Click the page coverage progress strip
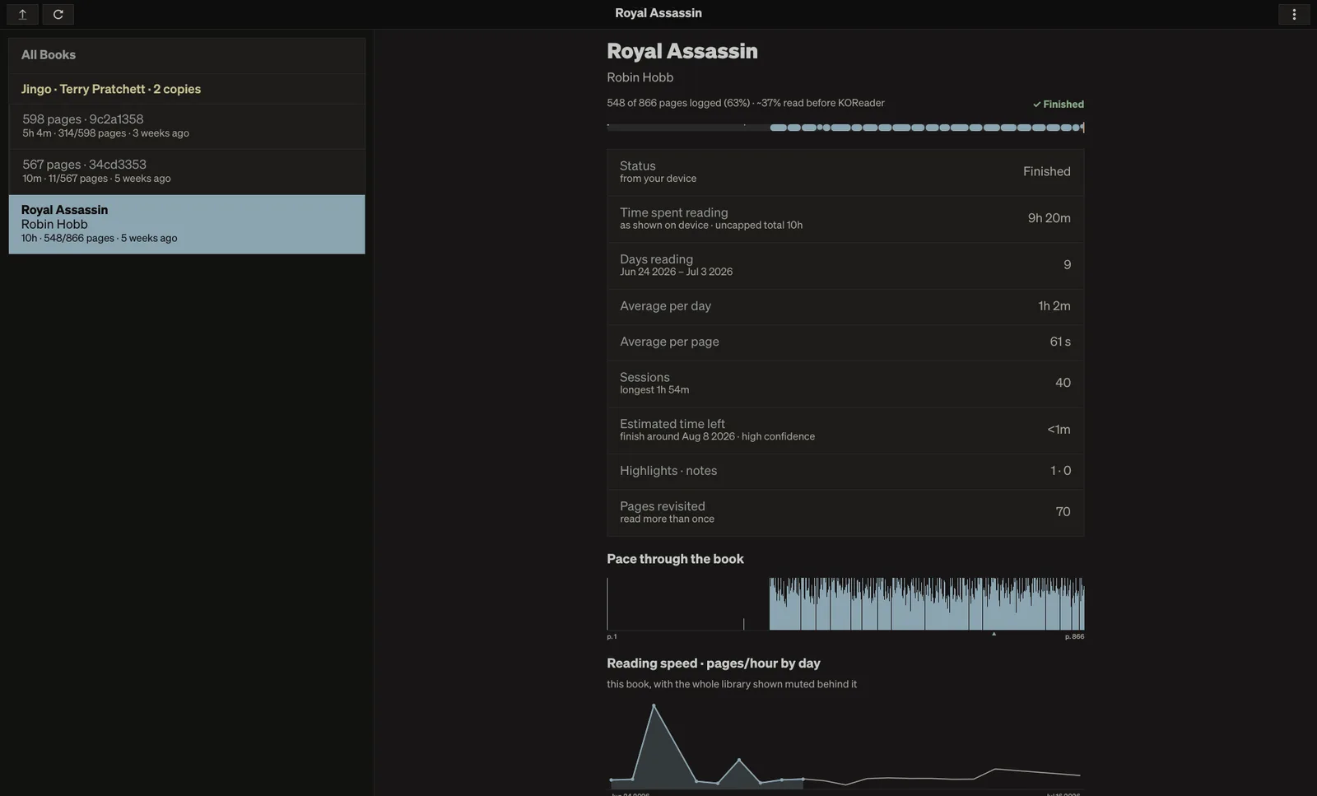 tap(845, 128)
